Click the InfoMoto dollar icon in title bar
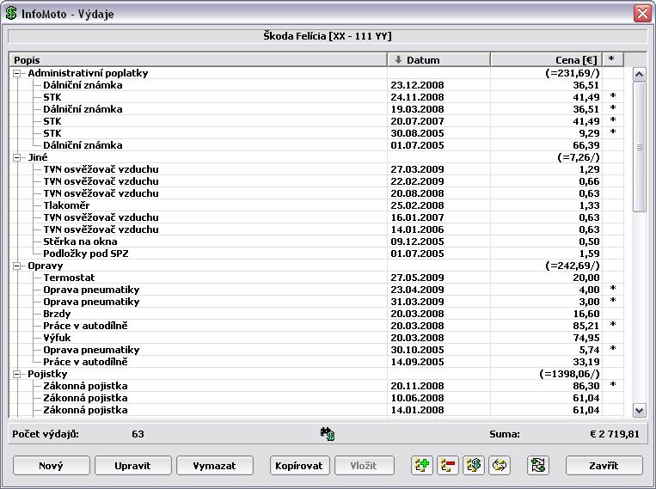 pyautogui.click(x=11, y=13)
